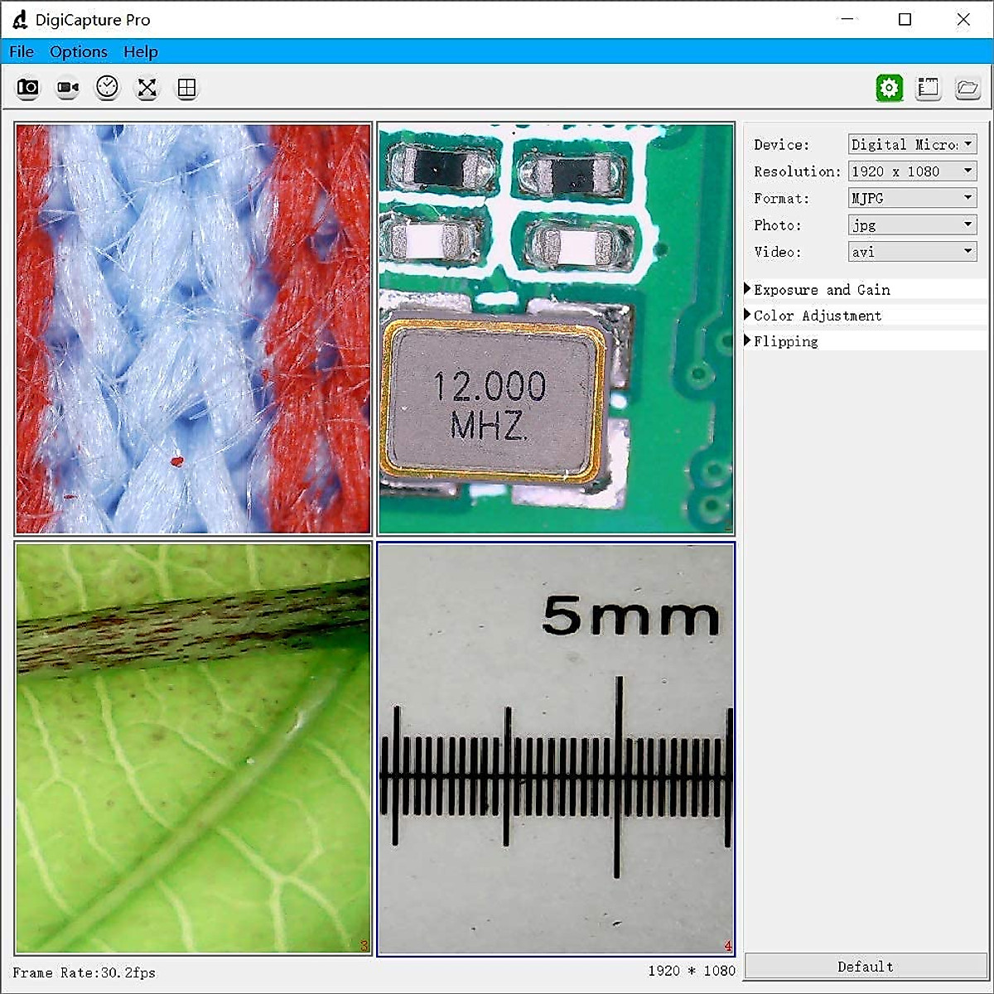994x994 pixels.
Task: Open the green settings gear
Action: point(888,87)
